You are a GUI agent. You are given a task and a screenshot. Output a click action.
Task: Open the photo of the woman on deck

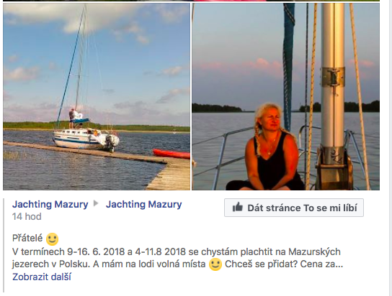tap(286, 96)
